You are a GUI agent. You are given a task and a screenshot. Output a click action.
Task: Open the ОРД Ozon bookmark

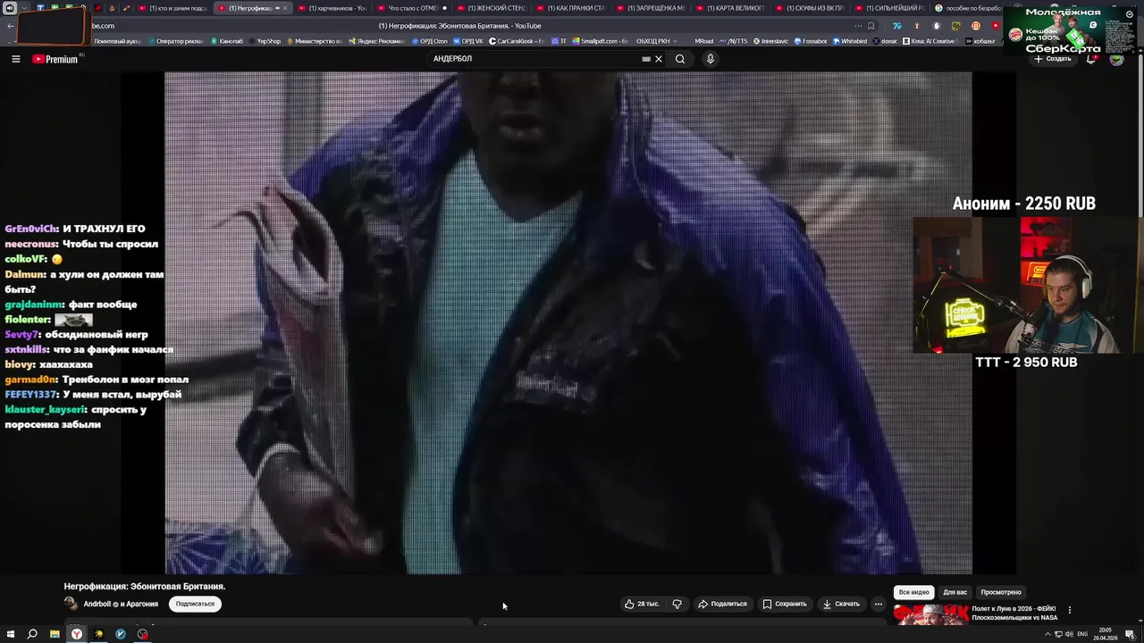click(x=429, y=41)
